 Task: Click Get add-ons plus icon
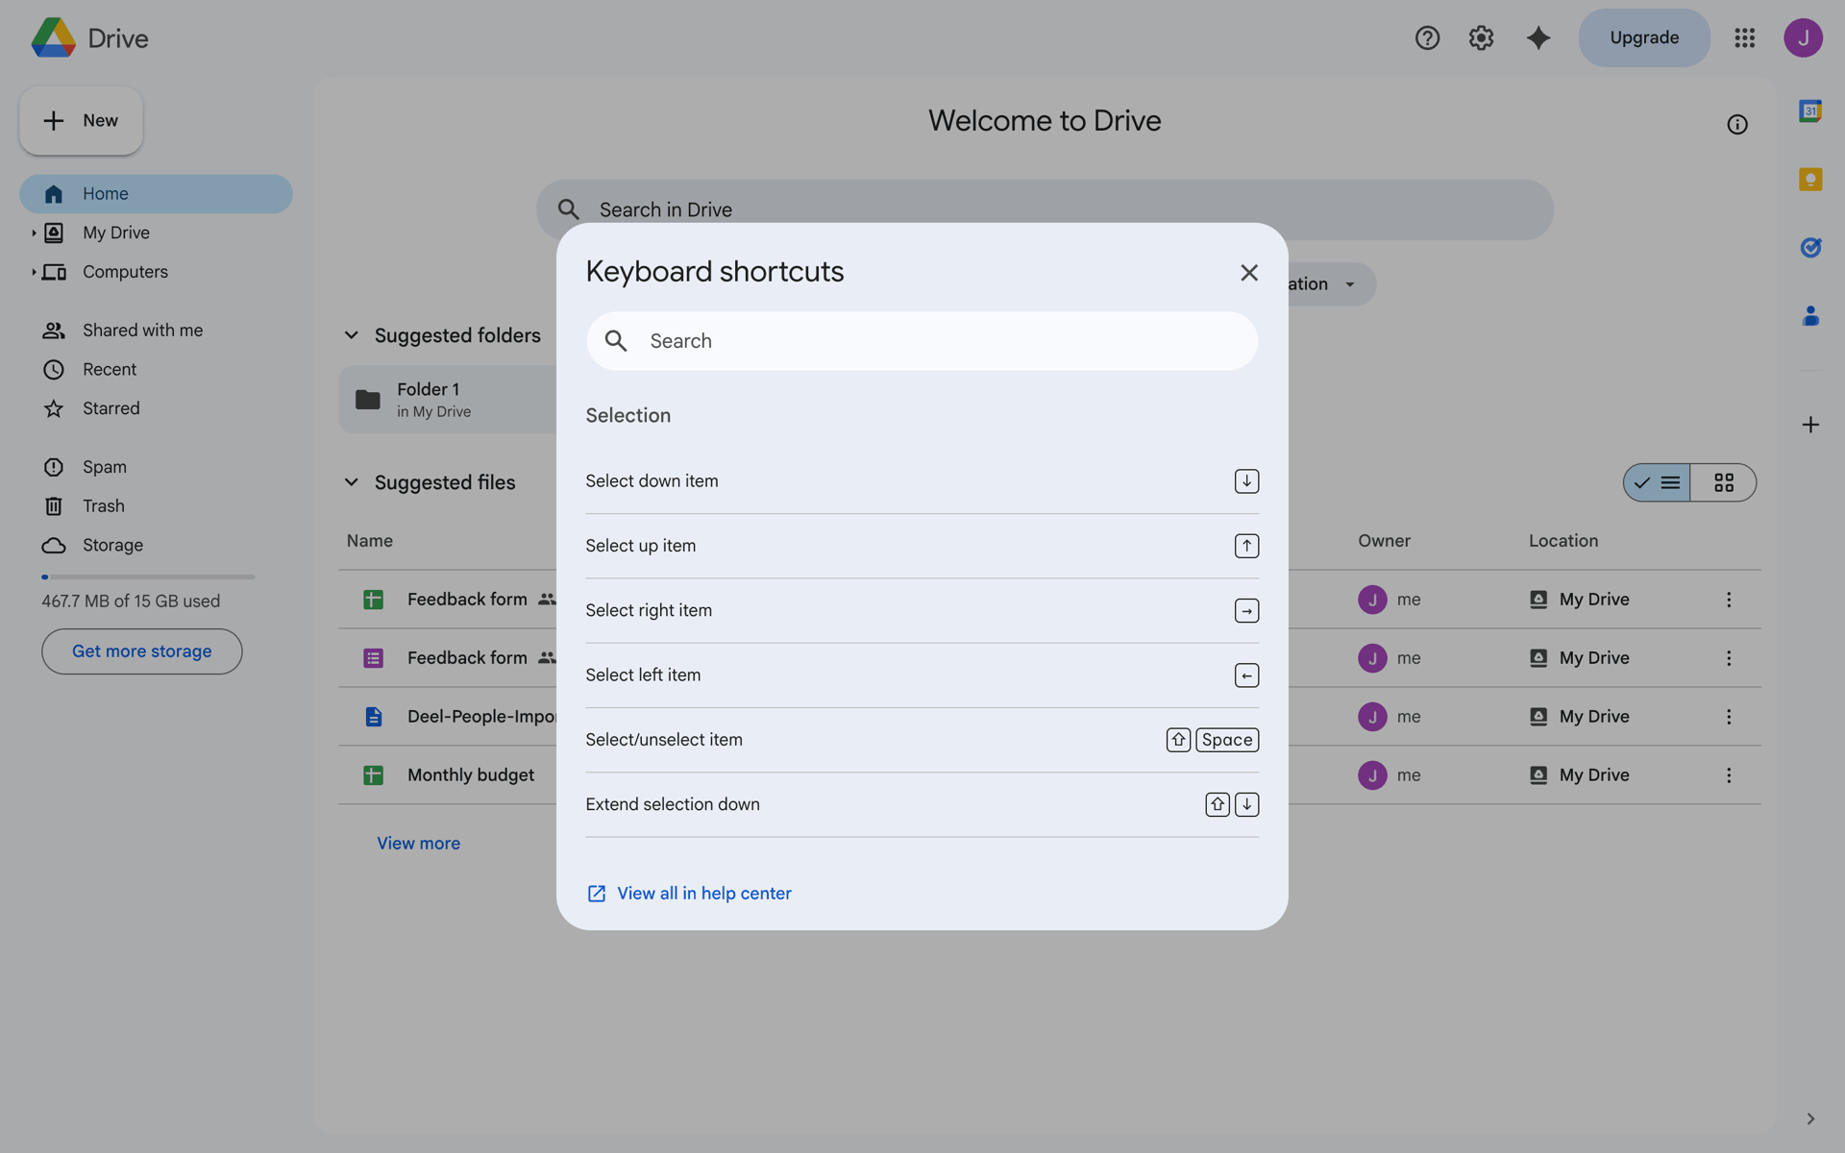click(x=1810, y=425)
